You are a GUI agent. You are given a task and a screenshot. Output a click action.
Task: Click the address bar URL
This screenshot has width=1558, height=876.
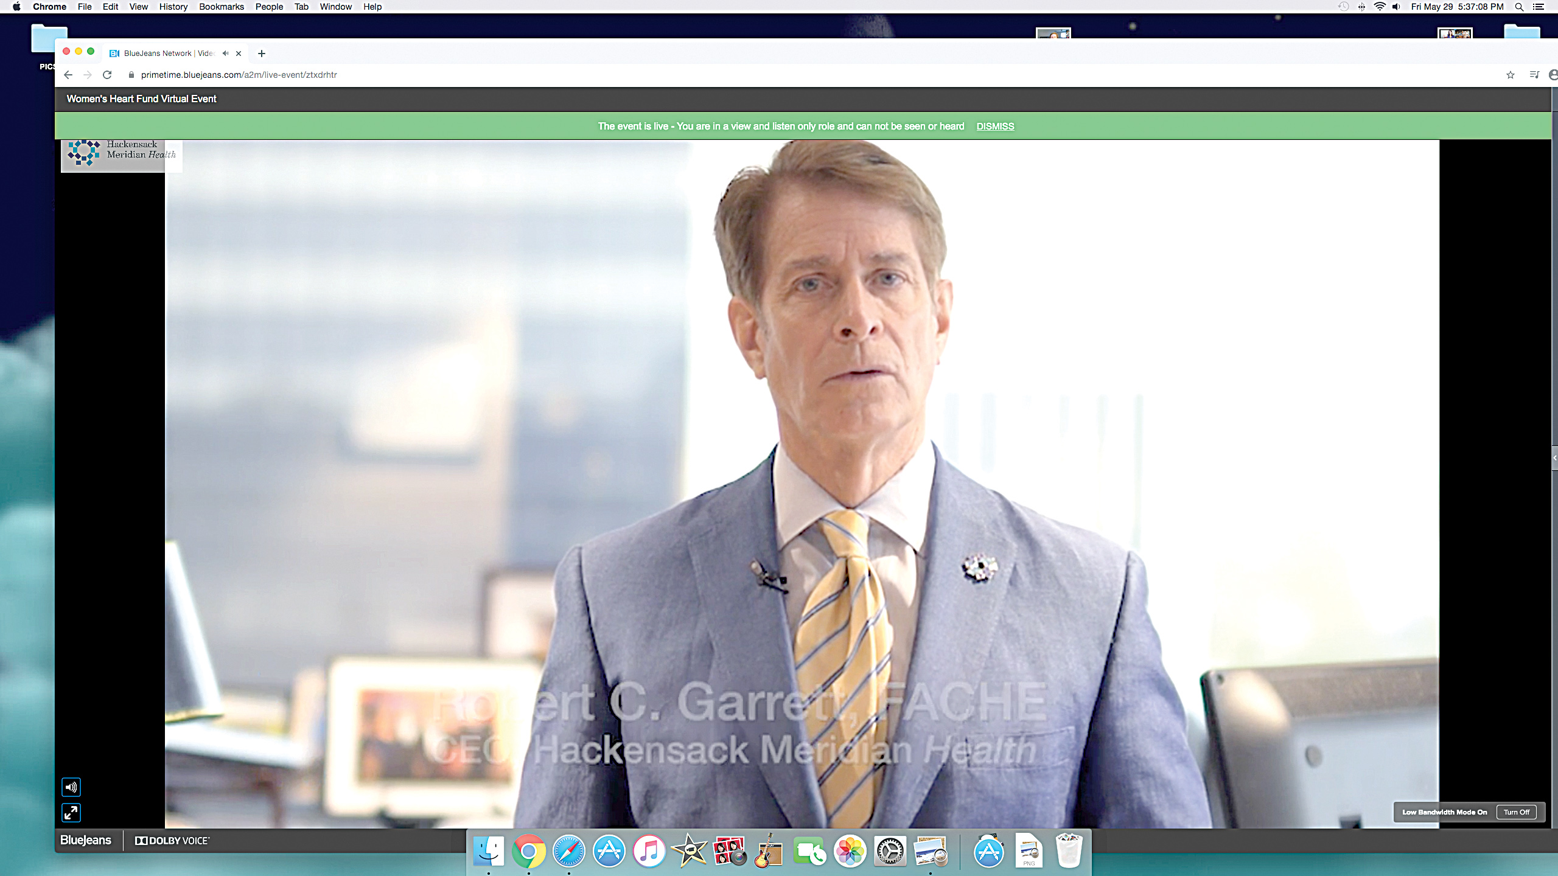pyautogui.click(x=239, y=75)
